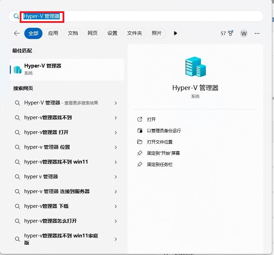The width and height of the screenshot is (274, 255).
Task: Expand chevron for hyper-v管理器找不到 win11 row
Action: (x=116, y=162)
